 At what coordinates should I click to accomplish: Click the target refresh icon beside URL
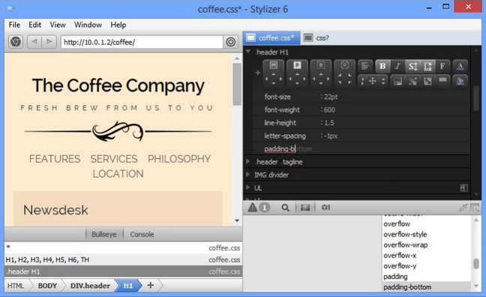click(x=230, y=42)
